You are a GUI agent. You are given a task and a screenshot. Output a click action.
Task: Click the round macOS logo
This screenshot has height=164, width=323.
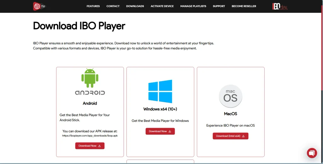(231, 96)
